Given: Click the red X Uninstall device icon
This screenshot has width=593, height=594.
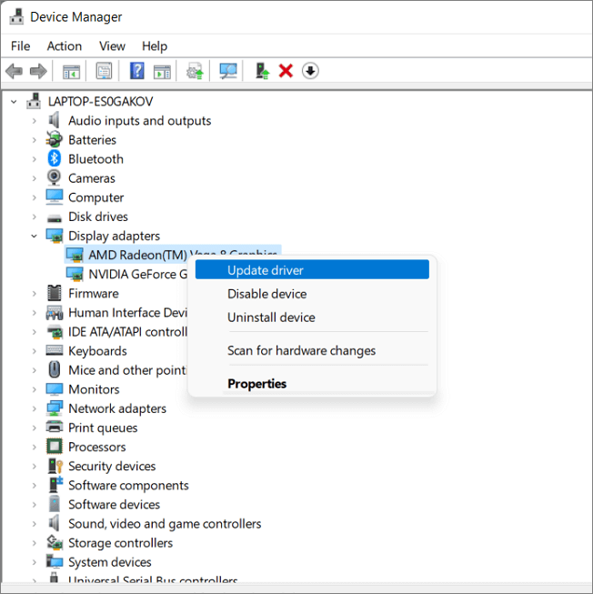Looking at the screenshot, I should [286, 71].
